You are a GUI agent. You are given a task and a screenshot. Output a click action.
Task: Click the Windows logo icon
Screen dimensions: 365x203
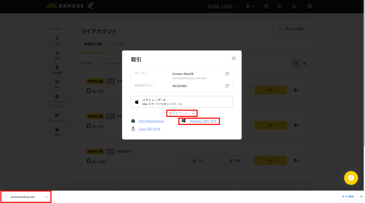coord(184,121)
